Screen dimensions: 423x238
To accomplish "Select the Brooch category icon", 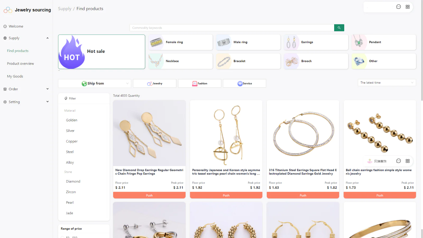I will (292, 61).
